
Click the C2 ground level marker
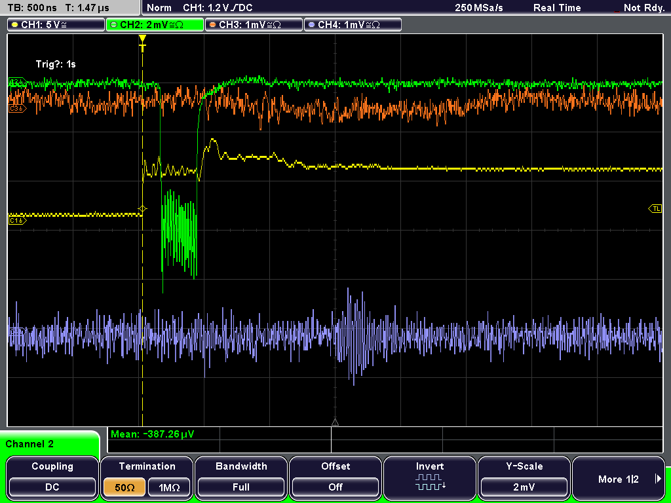click(x=17, y=81)
